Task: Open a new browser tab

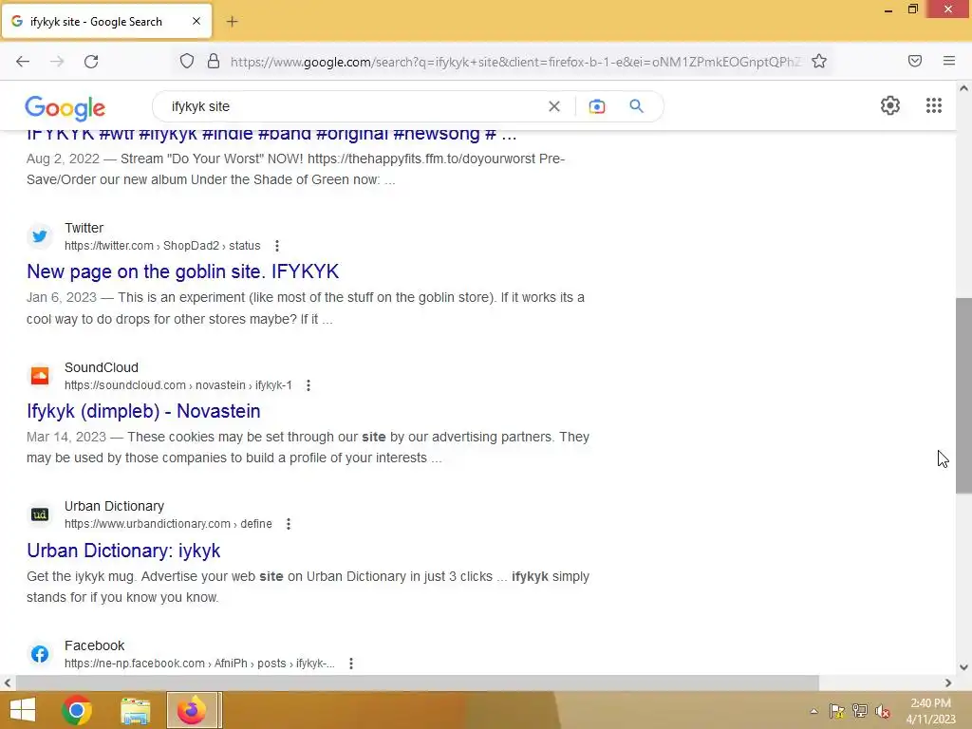Action: pyautogui.click(x=232, y=22)
